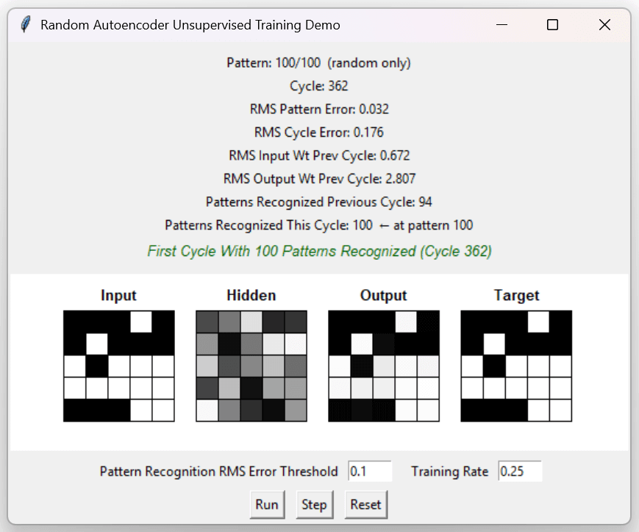
Task: Click the window title text
Action: coord(190,25)
